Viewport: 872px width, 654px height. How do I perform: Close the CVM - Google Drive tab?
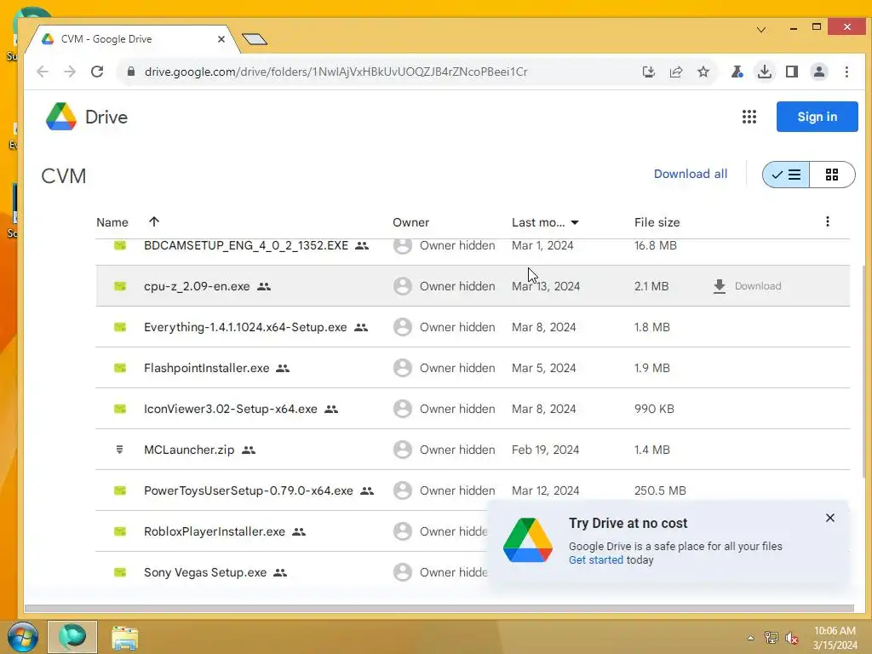[221, 39]
